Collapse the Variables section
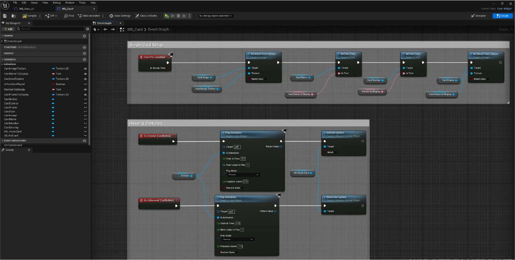Image resolution: width=515 pixels, height=260 pixels. tap(3, 59)
